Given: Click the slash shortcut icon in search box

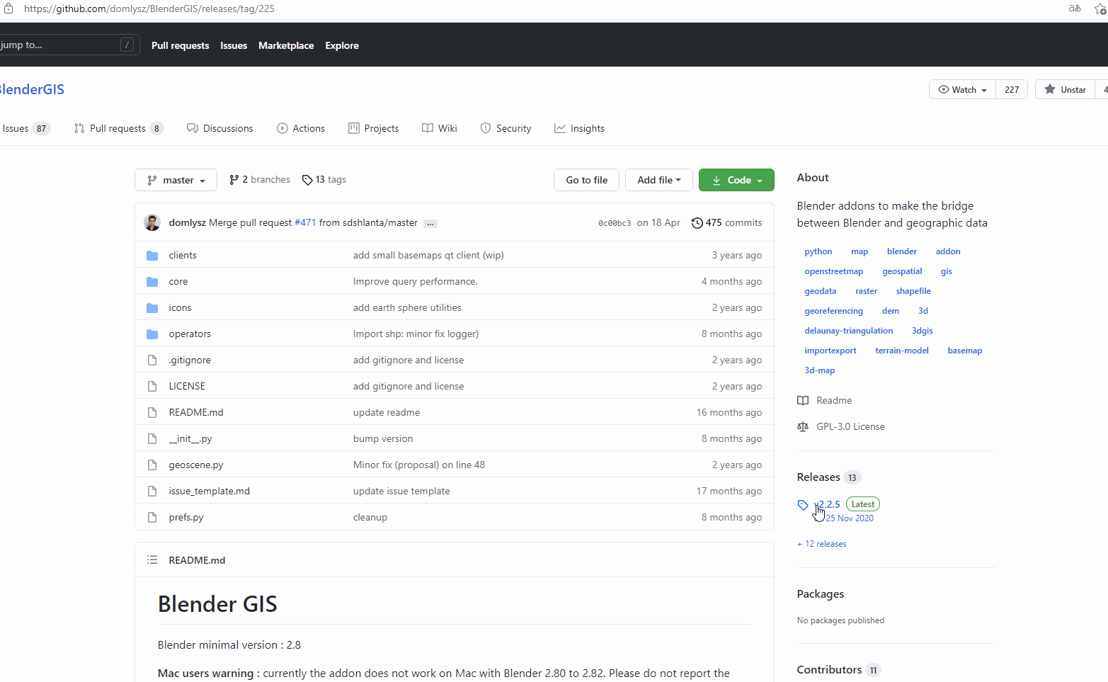Looking at the screenshot, I should point(127,45).
